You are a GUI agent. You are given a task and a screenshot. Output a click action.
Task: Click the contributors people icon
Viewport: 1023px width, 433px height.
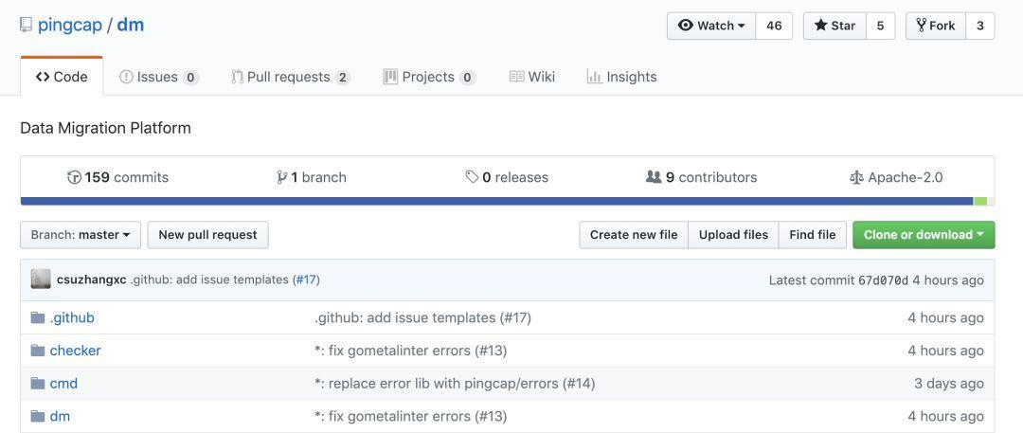pos(654,177)
